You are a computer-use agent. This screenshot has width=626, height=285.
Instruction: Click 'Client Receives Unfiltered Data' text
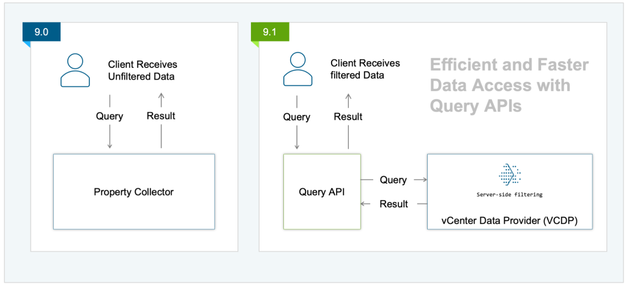click(x=143, y=71)
